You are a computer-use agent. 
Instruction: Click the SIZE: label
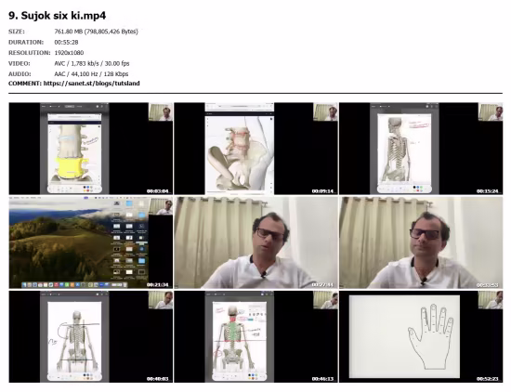tap(17, 32)
